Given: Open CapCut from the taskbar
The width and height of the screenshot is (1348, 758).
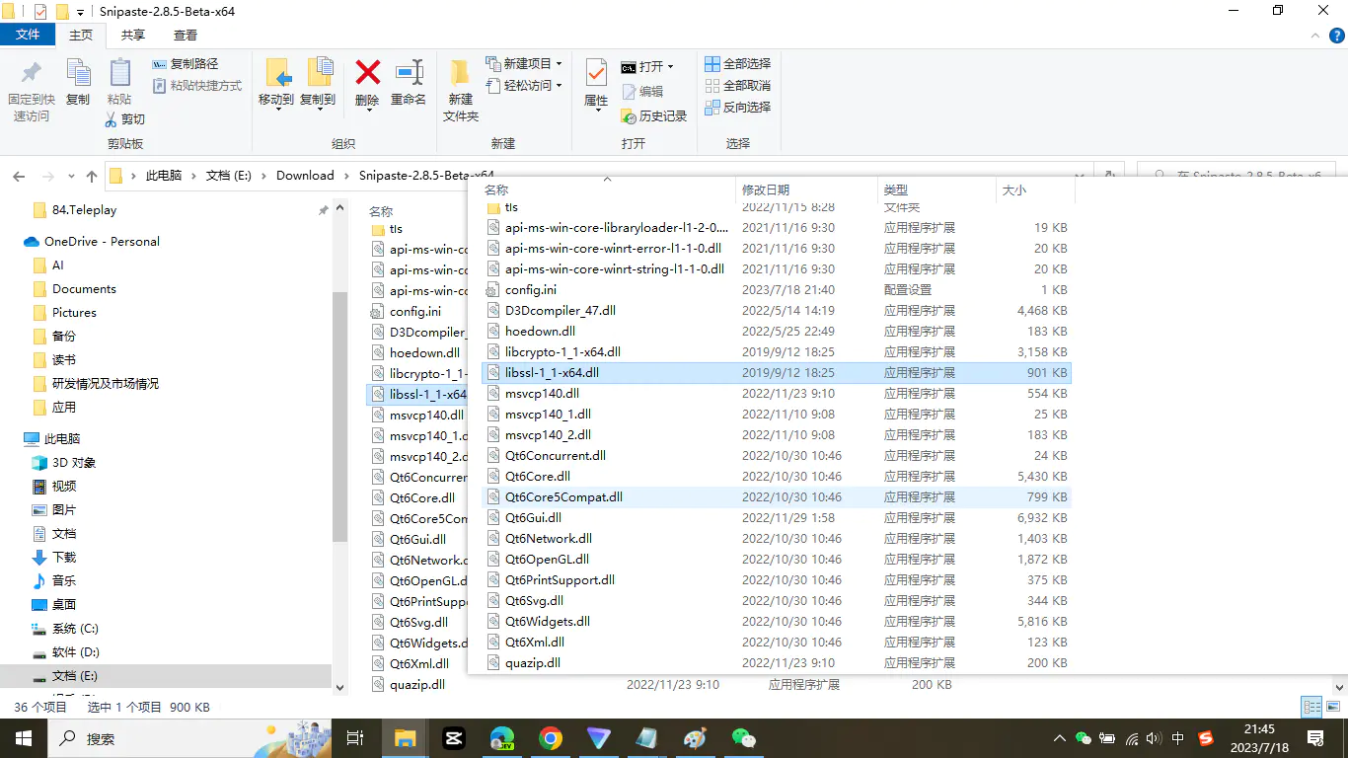Looking at the screenshot, I should point(454,738).
